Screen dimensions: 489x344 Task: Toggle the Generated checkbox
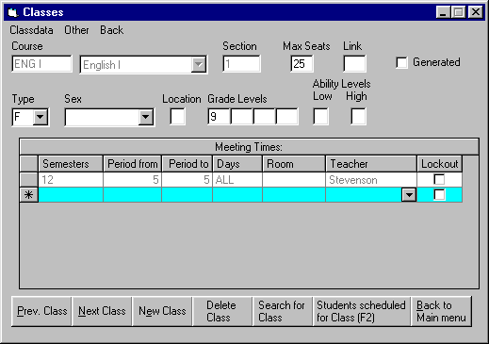click(x=401, y=62)
